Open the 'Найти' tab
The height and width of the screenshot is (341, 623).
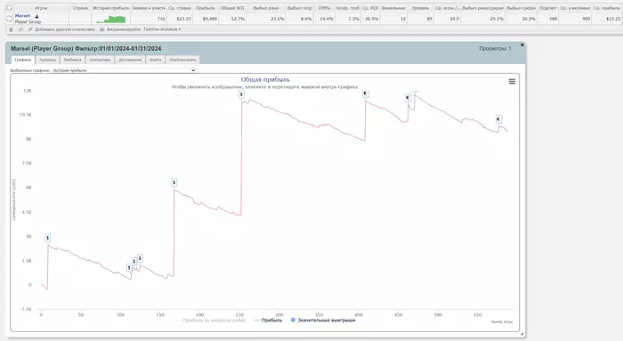(156, 60)
